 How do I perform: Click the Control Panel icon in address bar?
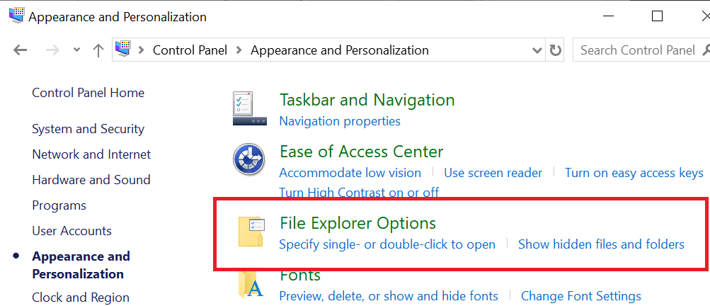123,50
